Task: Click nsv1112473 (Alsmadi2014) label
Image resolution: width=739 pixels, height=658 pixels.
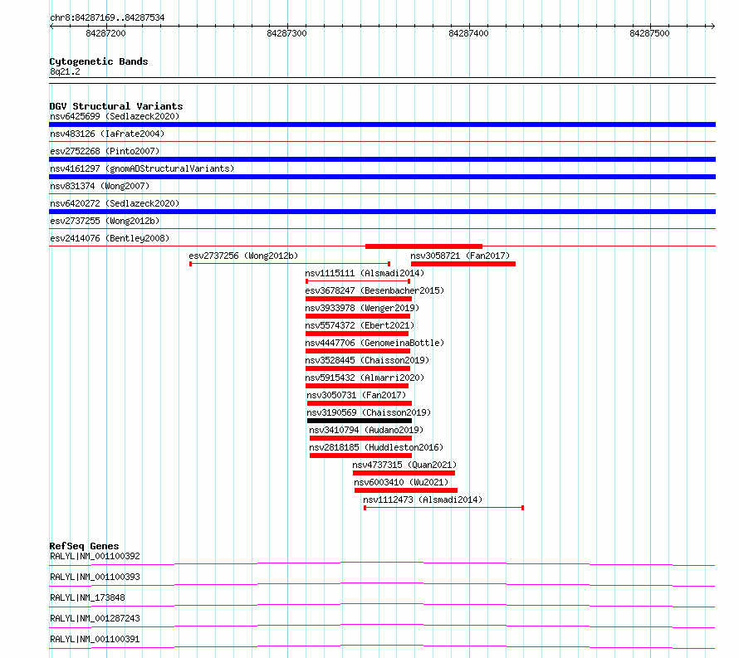Action: [x=423, y=500]
